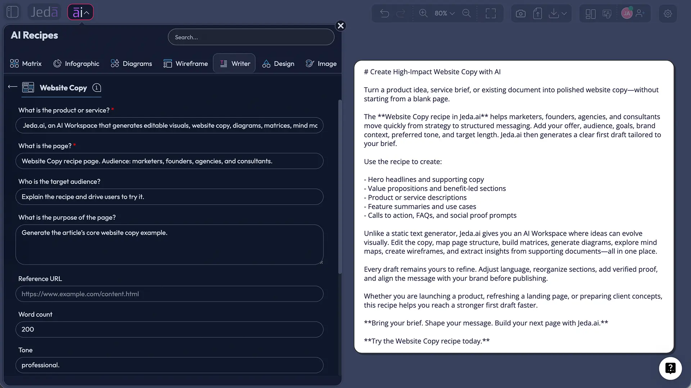Screen dimensions: 691x388
Task: Switch to the Infographic tab
Action: [76, 64]
